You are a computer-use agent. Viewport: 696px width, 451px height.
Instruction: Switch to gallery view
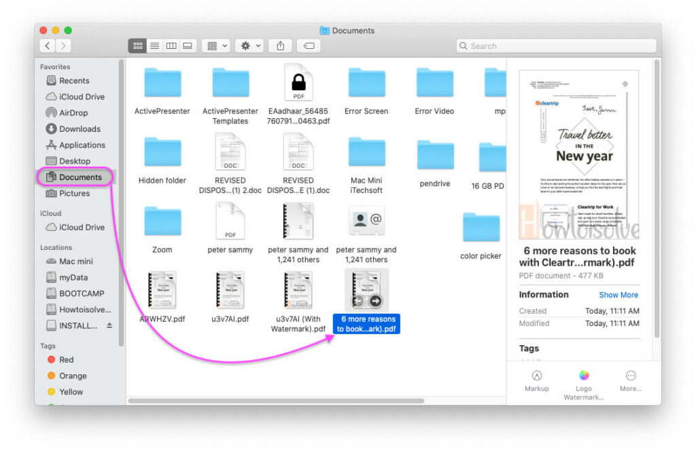pos(187,46)
